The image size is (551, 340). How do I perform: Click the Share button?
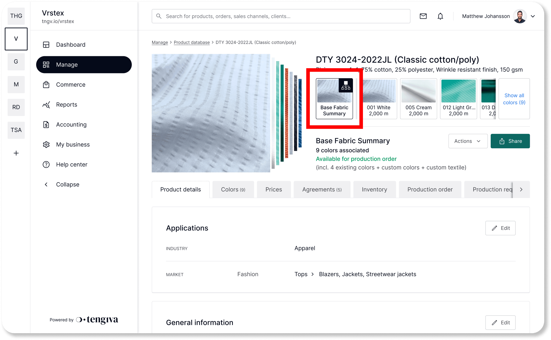click(510, 141)
